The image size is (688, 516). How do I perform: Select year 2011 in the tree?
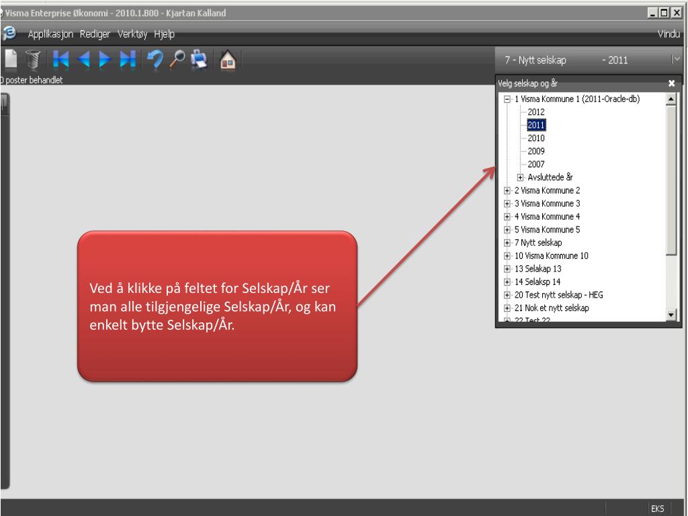[536, 125]
